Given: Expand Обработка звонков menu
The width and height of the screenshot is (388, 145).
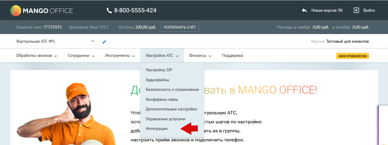Looking at the screenshot, I should coord(36,56).
